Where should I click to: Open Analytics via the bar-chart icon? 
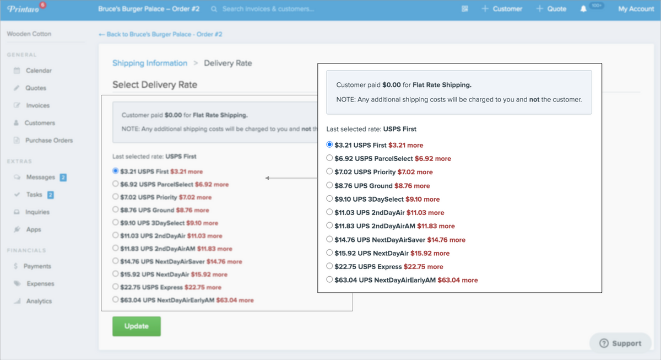17,301
